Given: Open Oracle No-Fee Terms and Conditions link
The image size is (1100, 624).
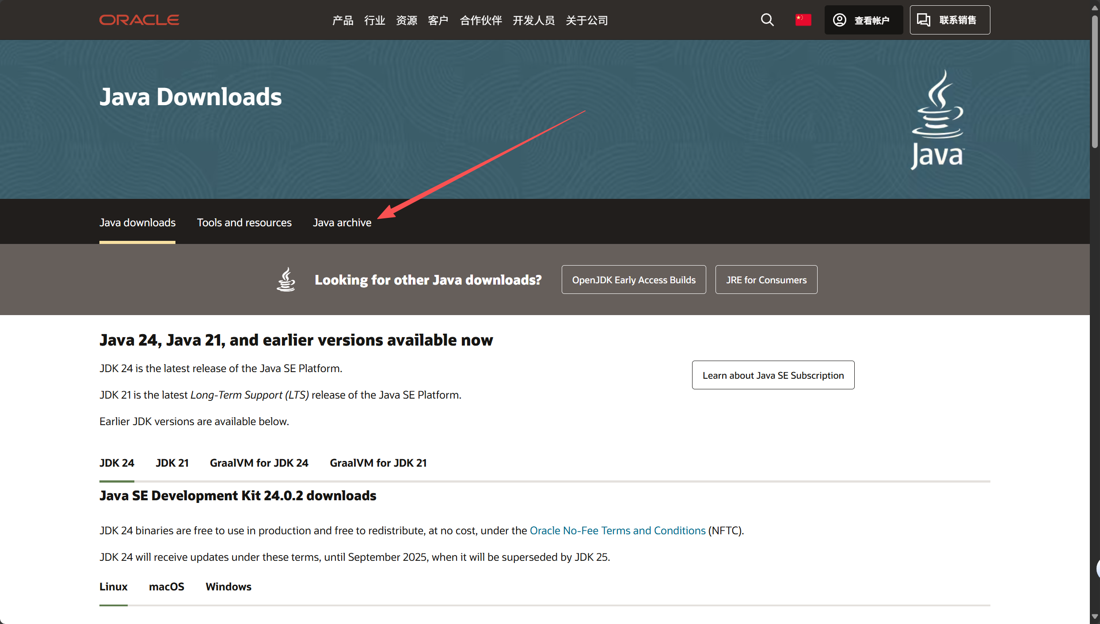Looking at the screenshot, I should tap(617, 530).
